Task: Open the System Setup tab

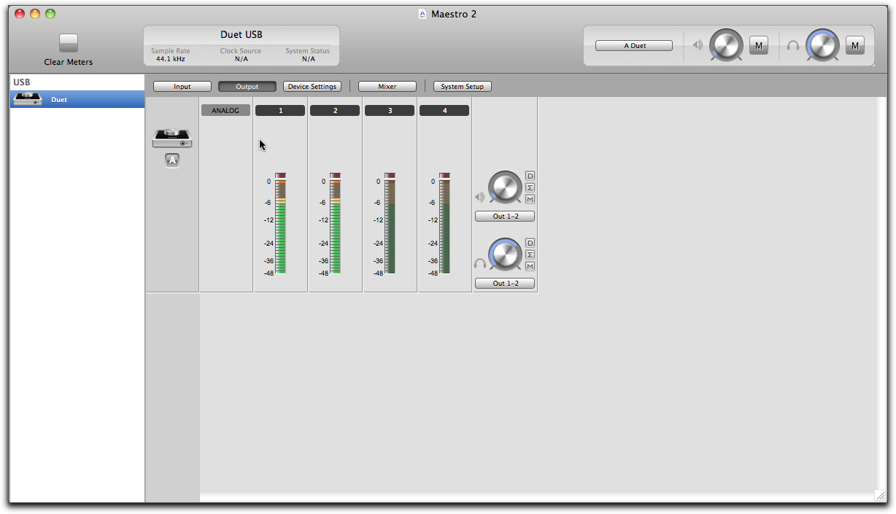Action: (x=463, y=87)
